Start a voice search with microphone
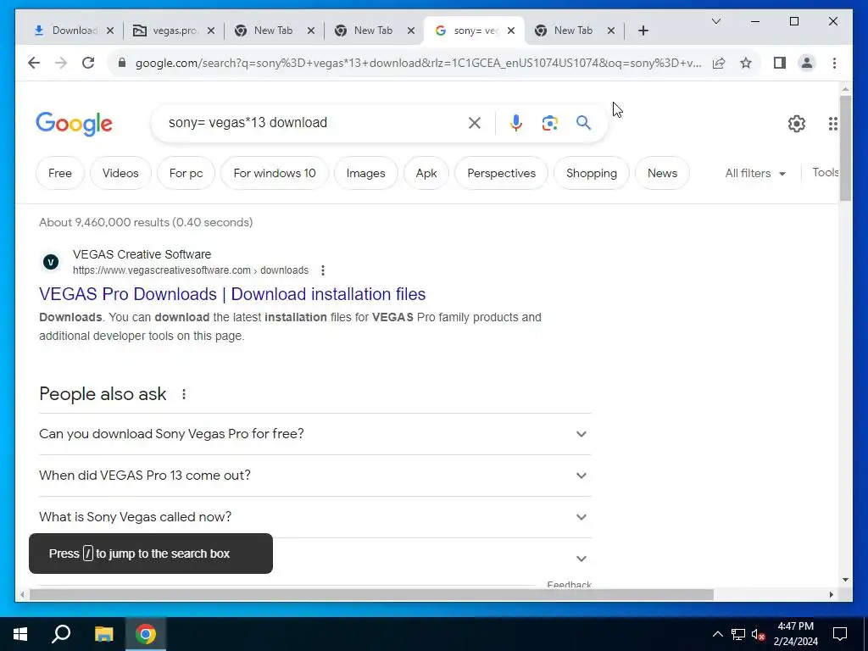 [x=516, y=123]
